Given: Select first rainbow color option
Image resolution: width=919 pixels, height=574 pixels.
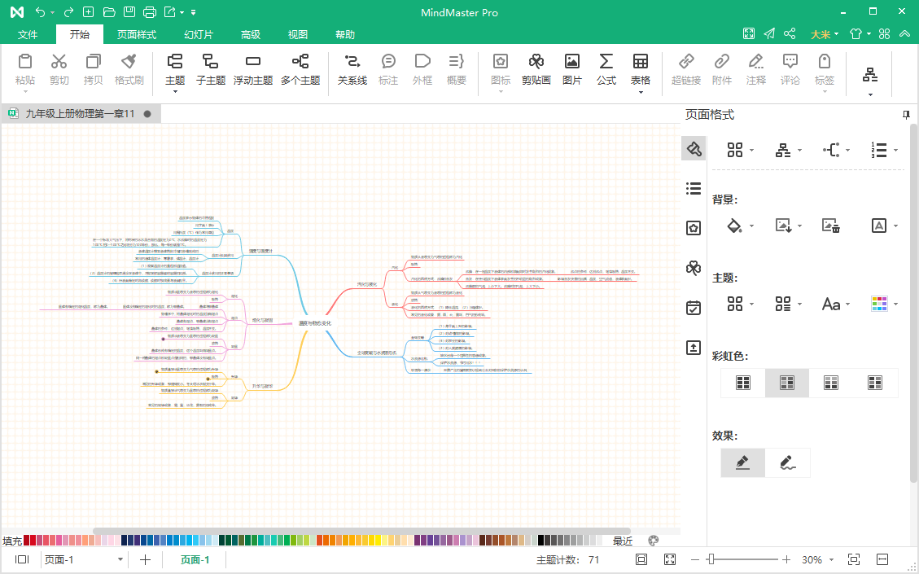Looking at the screenshot, I should [743, 383].
